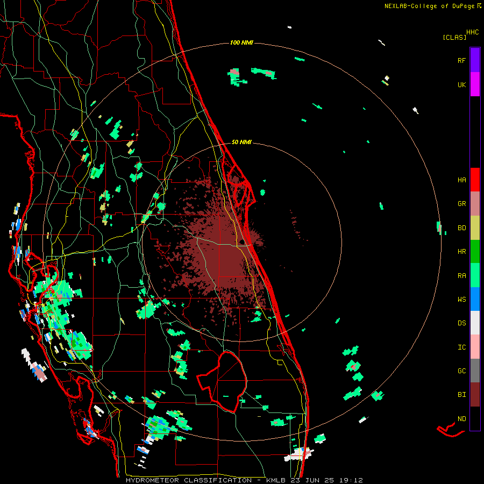Click the ND legend label
This screenshot has width=484, height=484.
coord(461,418)
